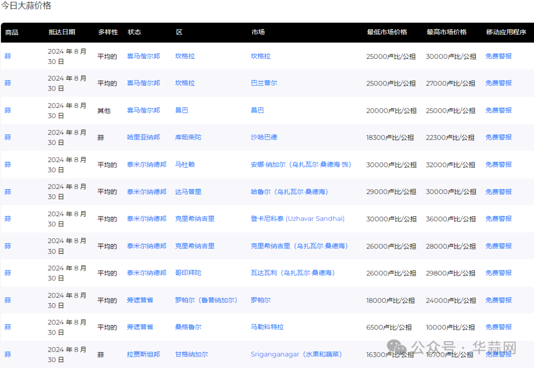The height and width of the screenshot is (369, 534).
Task: Open the 瓦达瓦利 market link
Action: [293, 273]
